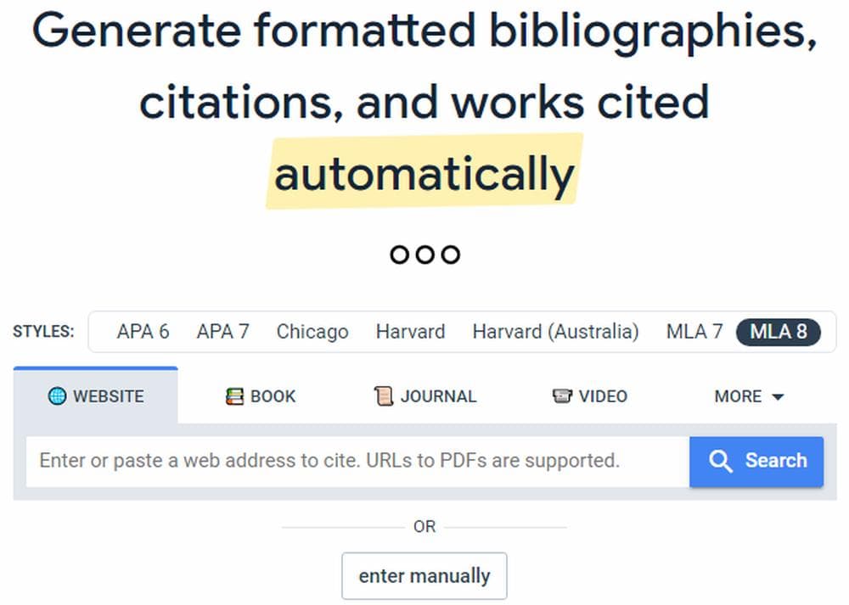Select Harvard (Australia) style

pyautogui.click(x=555, y=332)
